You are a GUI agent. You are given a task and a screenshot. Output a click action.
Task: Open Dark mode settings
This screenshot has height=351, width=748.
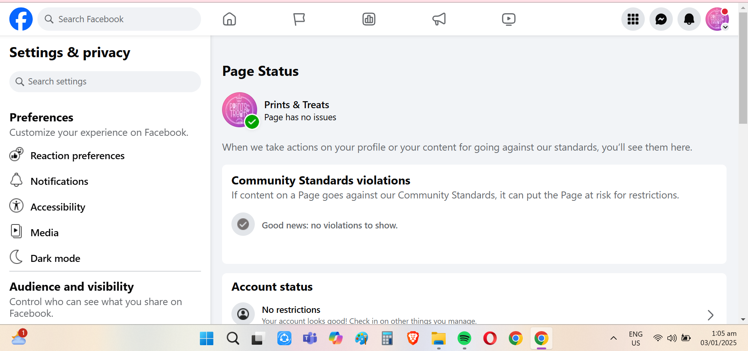(x=55, y=258)
